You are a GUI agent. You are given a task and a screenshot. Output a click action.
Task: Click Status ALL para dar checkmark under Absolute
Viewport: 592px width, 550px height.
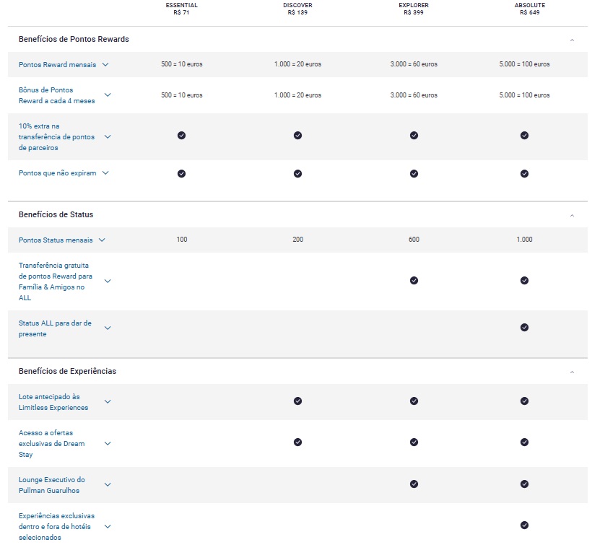pyautogui.click(x=524, y=328)
